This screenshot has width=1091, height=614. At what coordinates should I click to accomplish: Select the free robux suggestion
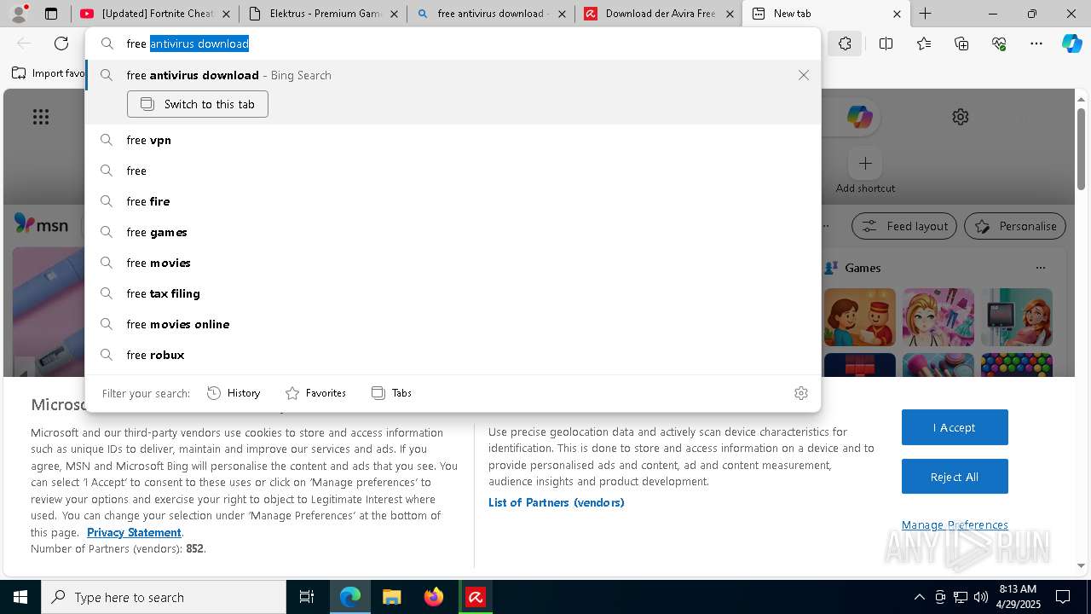point(453,355)
